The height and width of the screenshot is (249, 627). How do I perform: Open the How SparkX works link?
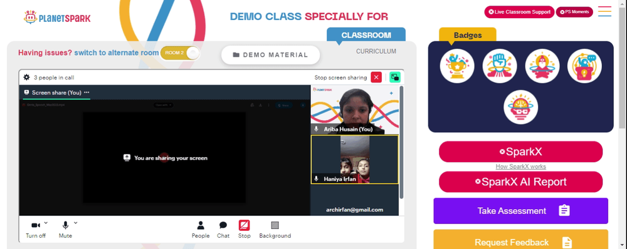pyautogui.click(x=520, y=166)
